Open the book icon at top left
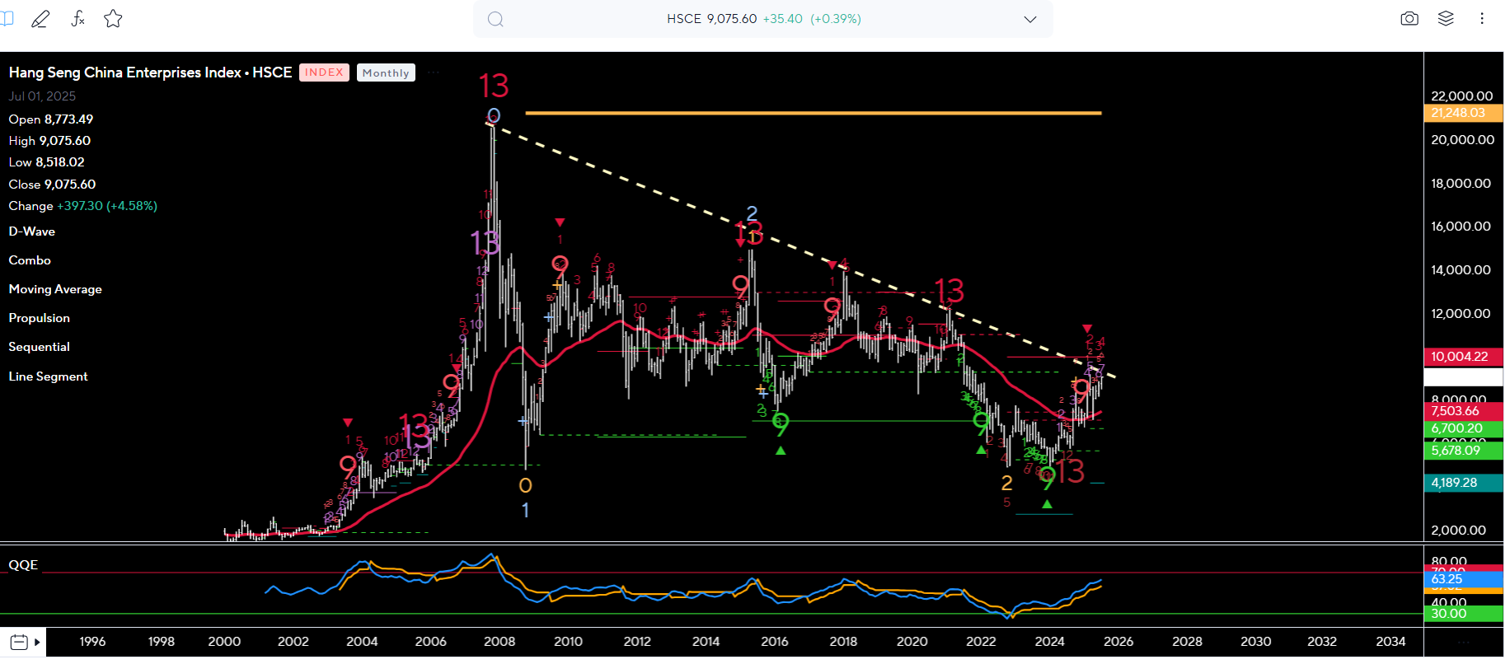The width and height of the screenshot is (1510, 664). coord(7,19)
